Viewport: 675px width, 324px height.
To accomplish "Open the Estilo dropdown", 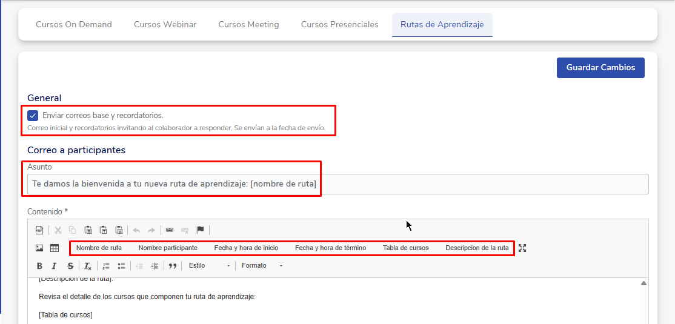I will [x=209, y=266].
